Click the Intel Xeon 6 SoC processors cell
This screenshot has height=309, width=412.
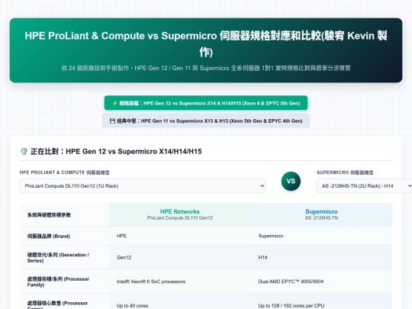(x=180, y=282)
